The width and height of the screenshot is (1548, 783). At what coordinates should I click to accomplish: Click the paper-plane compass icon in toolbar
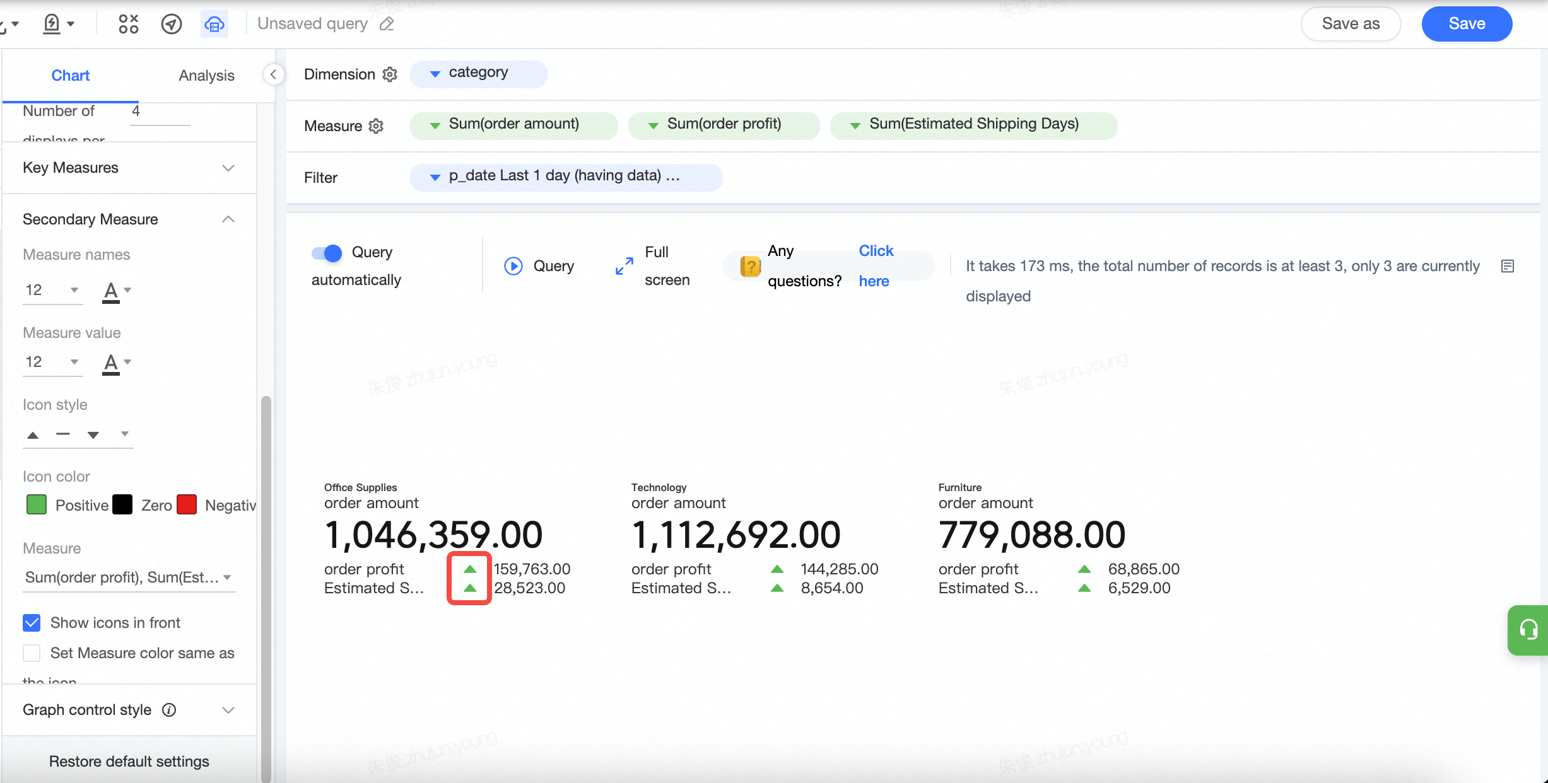point(172,24)
